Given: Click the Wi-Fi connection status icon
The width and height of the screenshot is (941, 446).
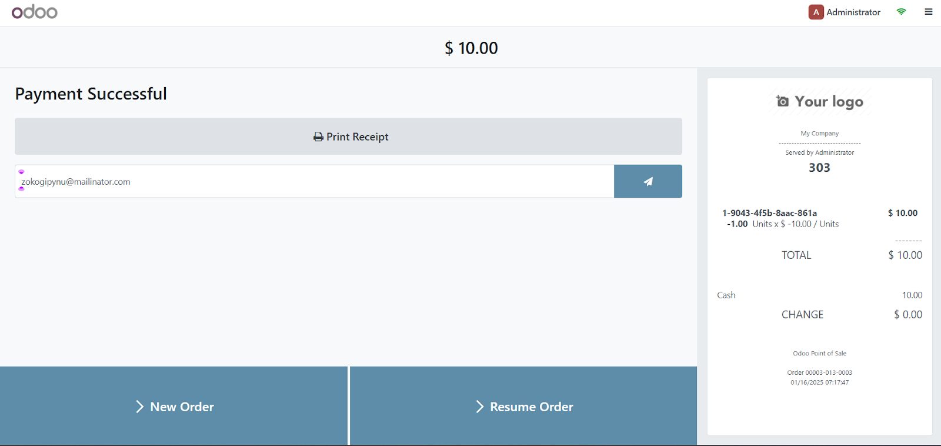Looking at the screenshot, I should tap(901, 12).
